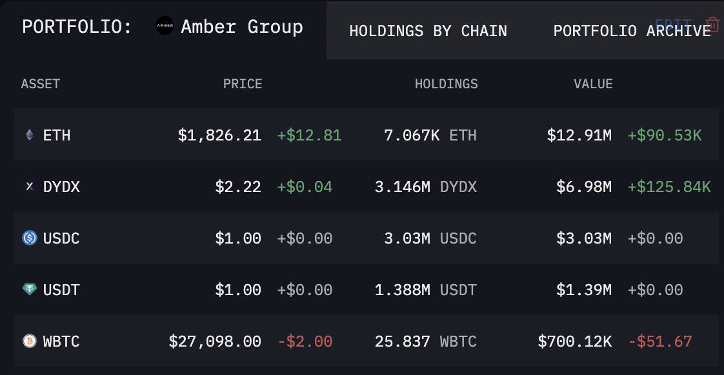Image resolution: width=724 pixels, height=375 pixels.
Task: Sort by the ASSET column header
Action: coord(41,84)
